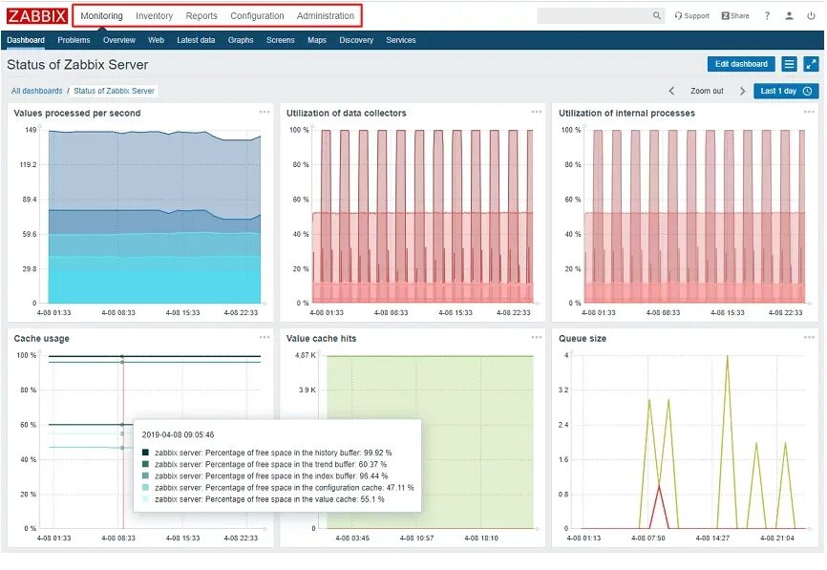
Task: Click the sign out power icon
Action: [811, 16]
